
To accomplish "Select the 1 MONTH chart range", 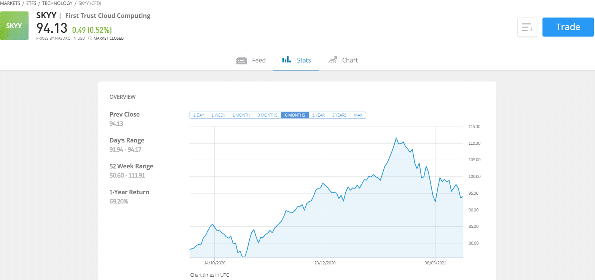I will click(x=241, y=115).
